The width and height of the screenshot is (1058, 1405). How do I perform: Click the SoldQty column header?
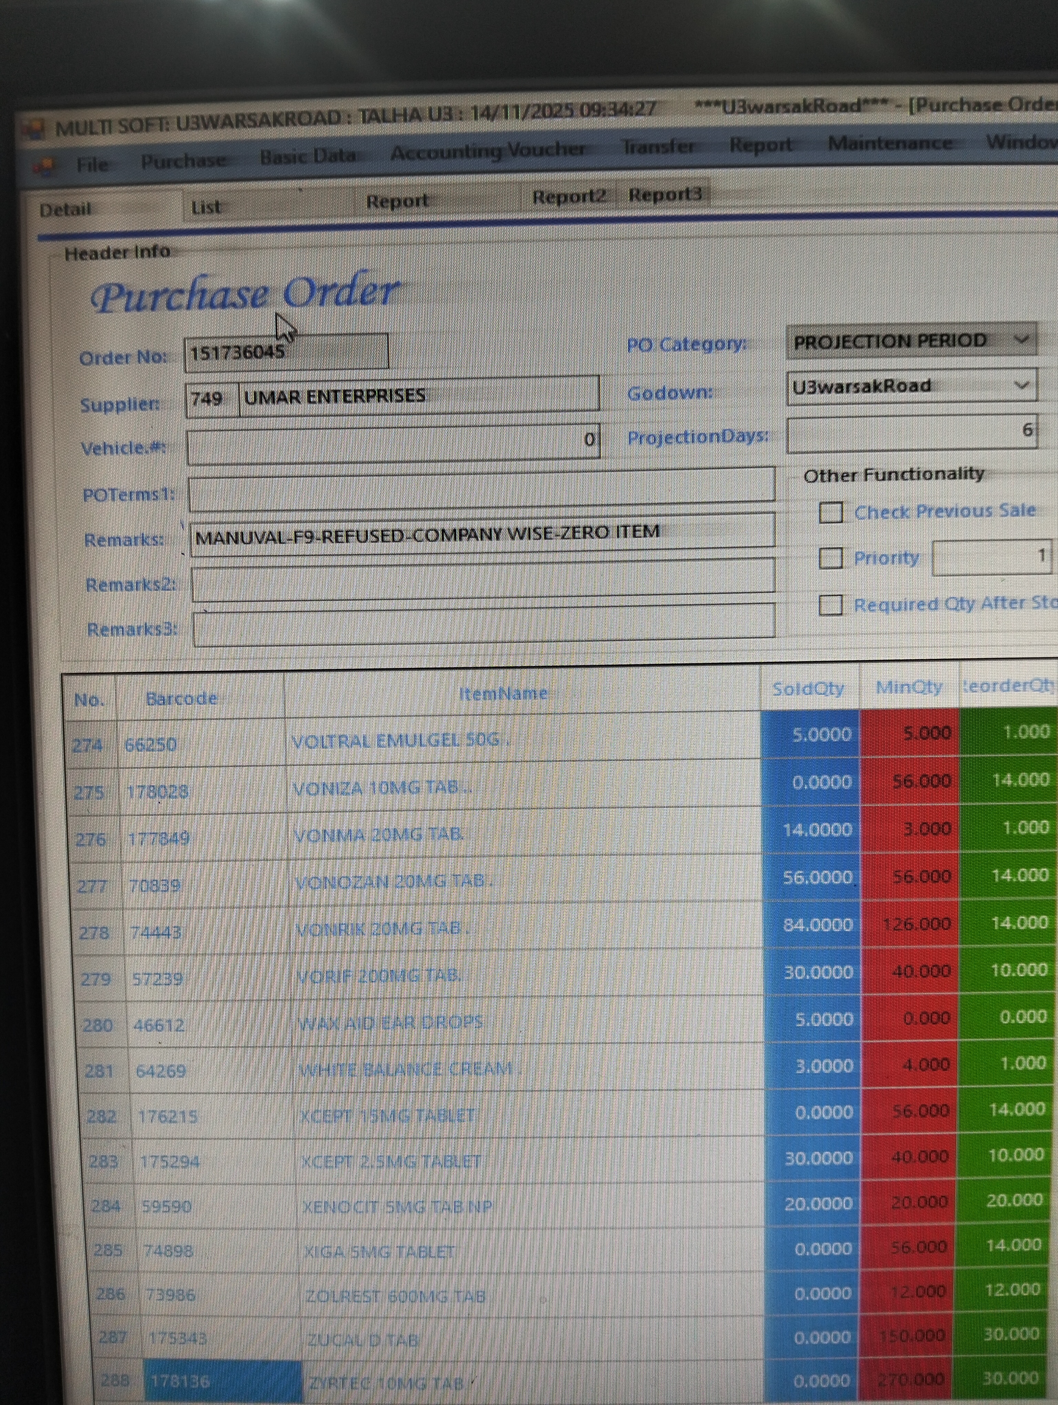[808, 689]
